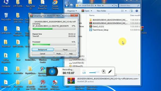The width and height of the screenshot is (161, 91).
Task: Open Help in the extraction dialog
Action: [71, 54]
